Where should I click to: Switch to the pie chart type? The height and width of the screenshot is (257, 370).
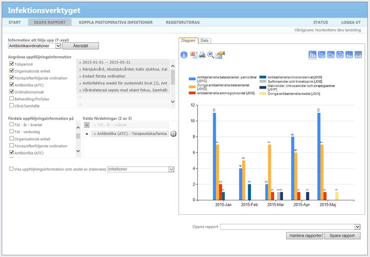pos(340,55)
